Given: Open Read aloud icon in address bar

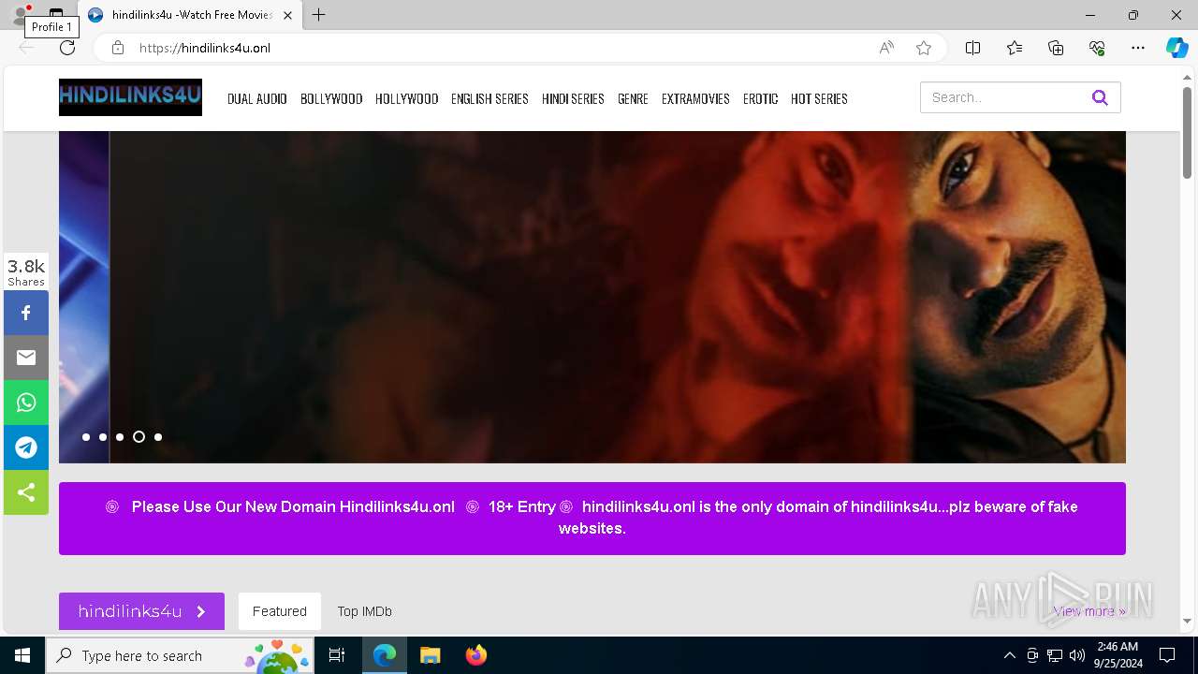Looking at the screenshot, I should click(886, 48).
